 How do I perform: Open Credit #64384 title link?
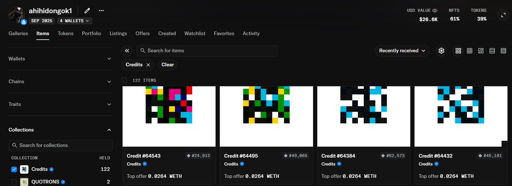(x=338, y=156)
